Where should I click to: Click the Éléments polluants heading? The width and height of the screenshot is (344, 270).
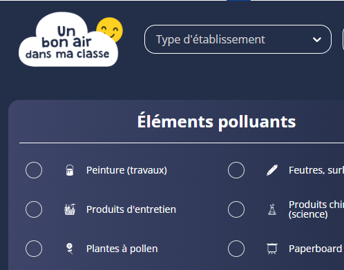(x=216, y=121)
